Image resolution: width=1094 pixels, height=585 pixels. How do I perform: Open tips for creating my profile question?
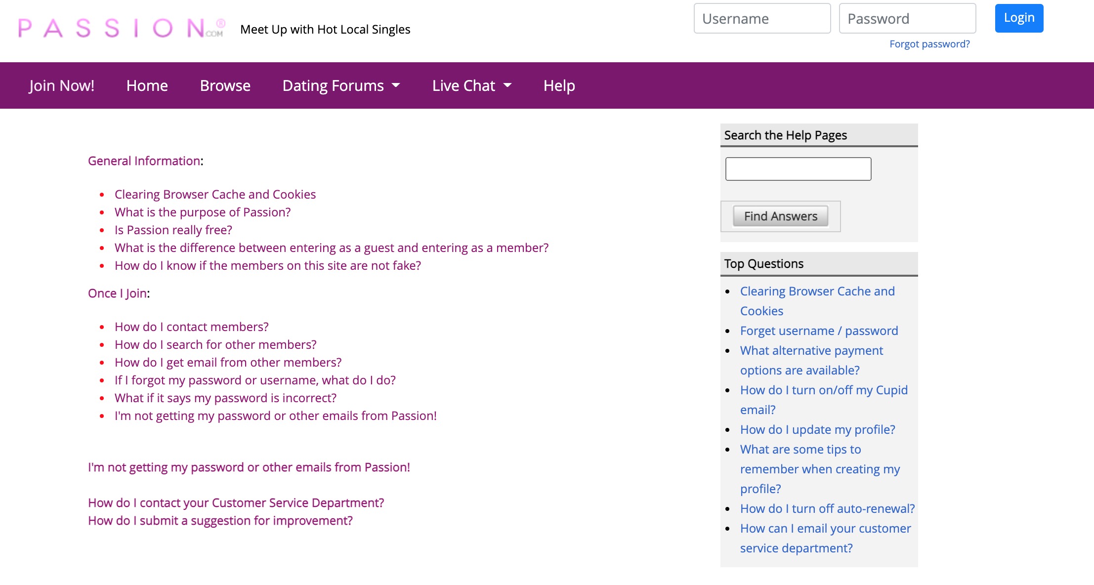point(820,469)
